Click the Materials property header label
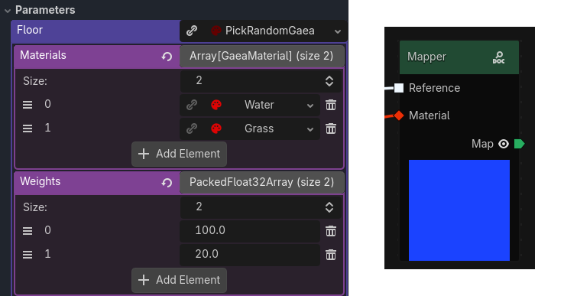The height and width of the screenshot is (296, 564). point(43,55)
